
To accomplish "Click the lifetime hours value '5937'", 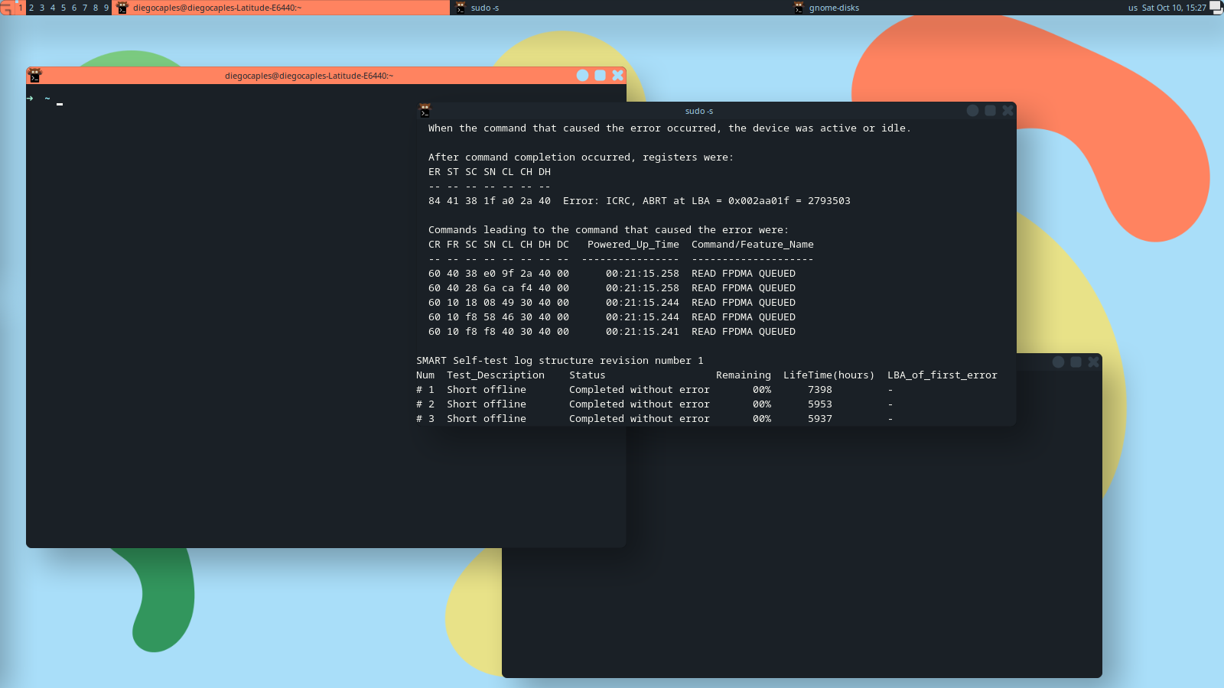I will (820, 419).
